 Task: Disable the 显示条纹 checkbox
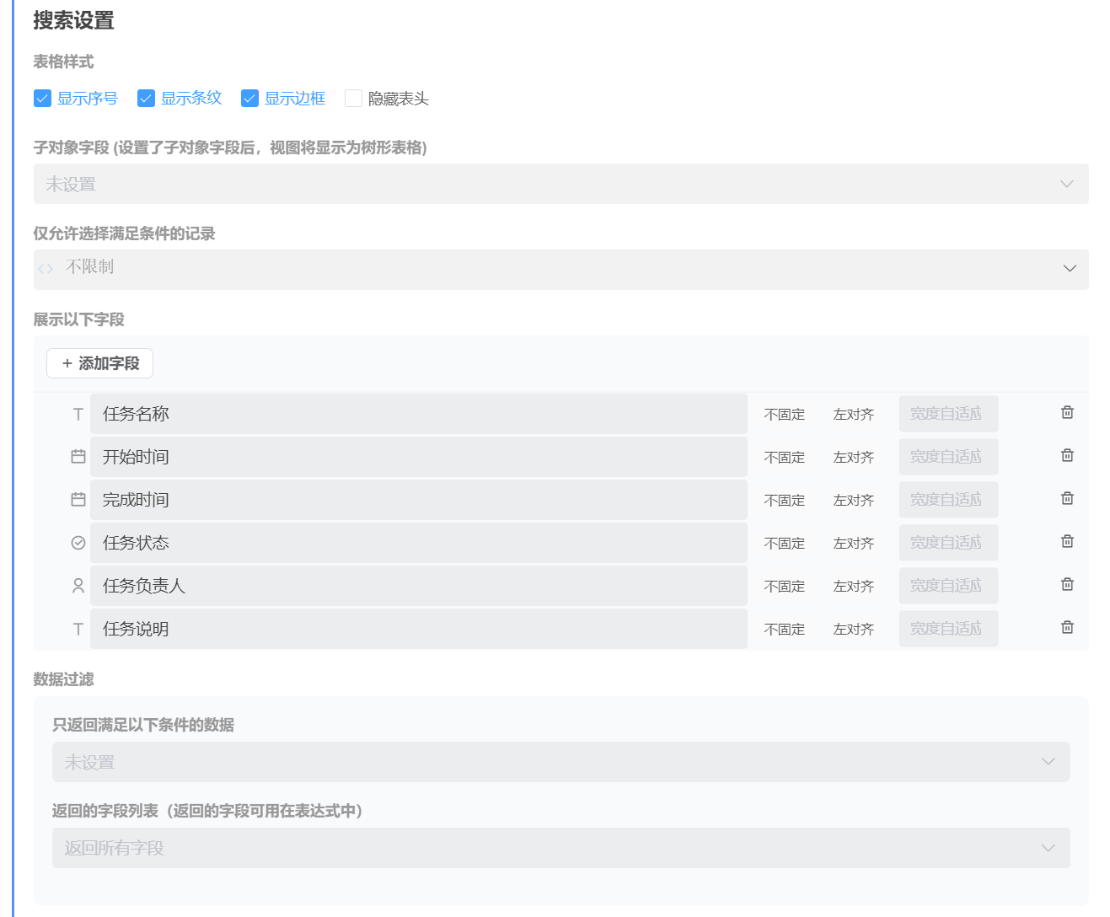point(146,98)
